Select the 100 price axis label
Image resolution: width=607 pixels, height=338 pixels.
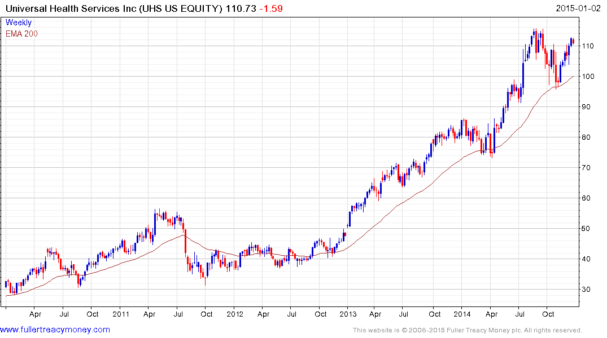(x=588, y=77)
